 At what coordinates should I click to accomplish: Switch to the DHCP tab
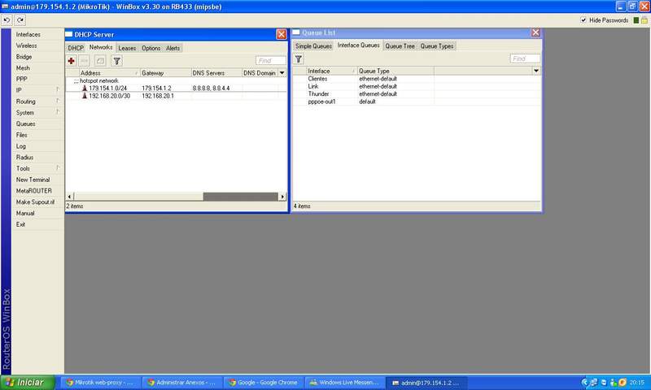[76, 48]
